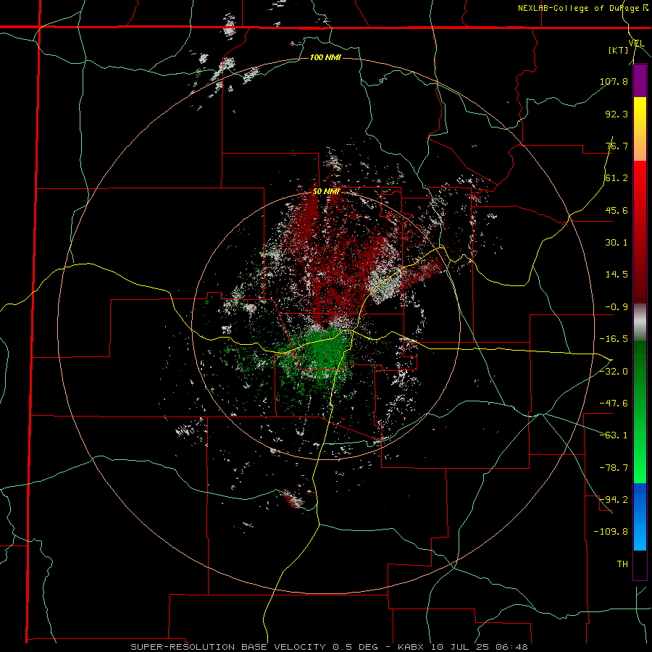Viewport: 652px width, 652px height.
Task: Click the 30.1 velocity legend value
Action: (x=617, y=243)
